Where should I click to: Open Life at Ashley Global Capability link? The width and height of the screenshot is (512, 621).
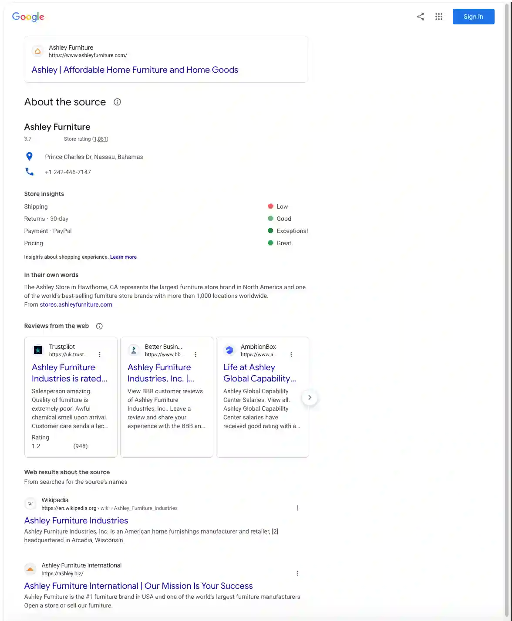click(x=259, y=373)
